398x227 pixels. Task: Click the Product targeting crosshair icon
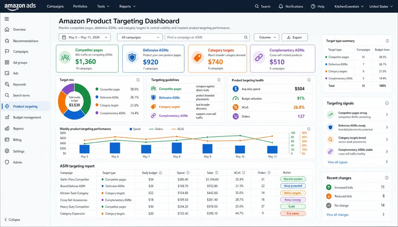pos(7,106)
